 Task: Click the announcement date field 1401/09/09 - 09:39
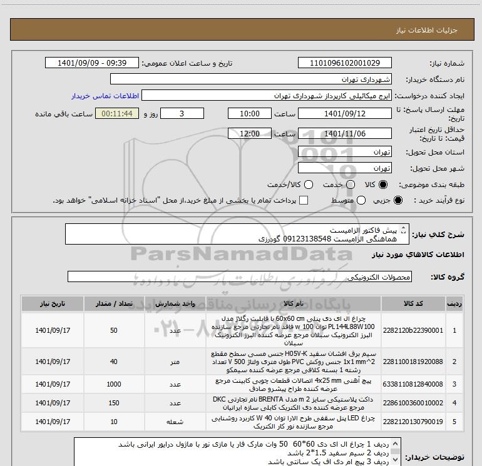click(x=92, y=63)
